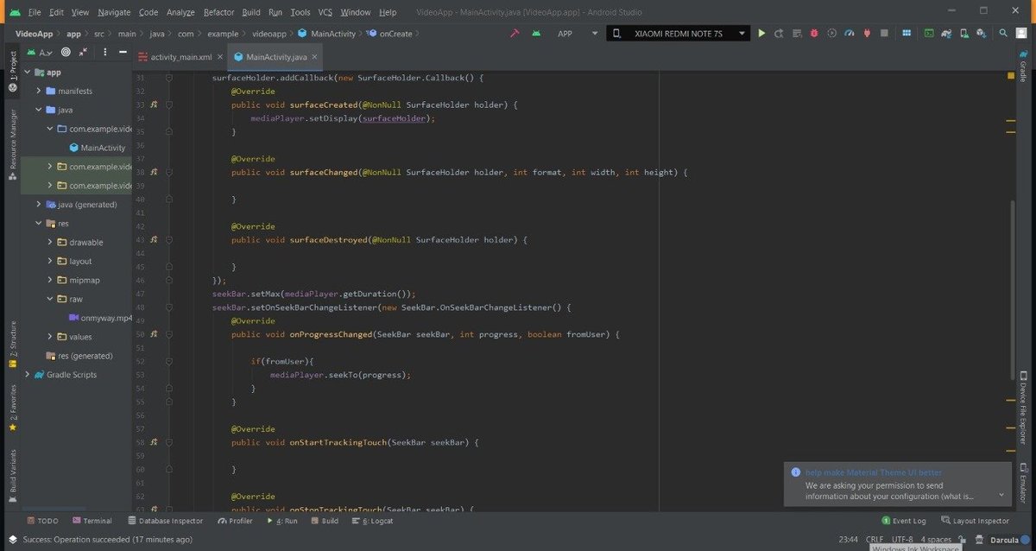
Task: Open the Terminal tool window
Action: coord(92,521)
